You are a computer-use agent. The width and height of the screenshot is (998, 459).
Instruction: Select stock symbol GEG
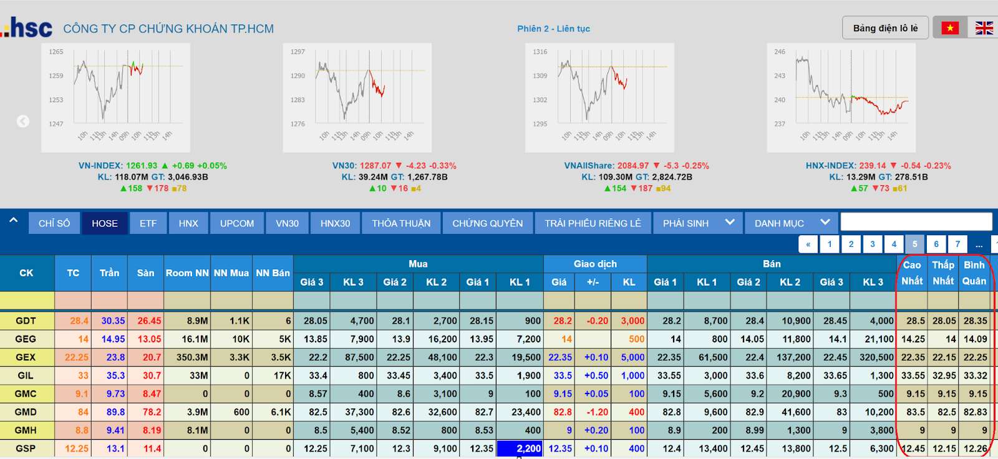26,339
